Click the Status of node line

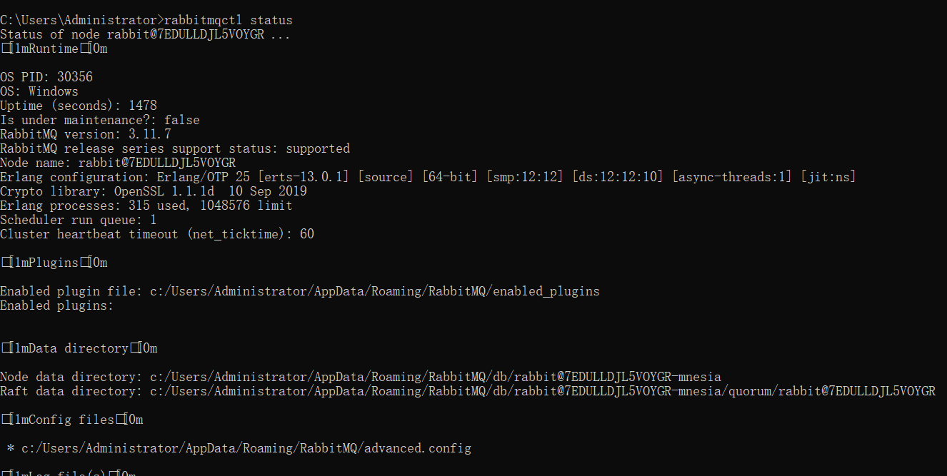(145, 34)
